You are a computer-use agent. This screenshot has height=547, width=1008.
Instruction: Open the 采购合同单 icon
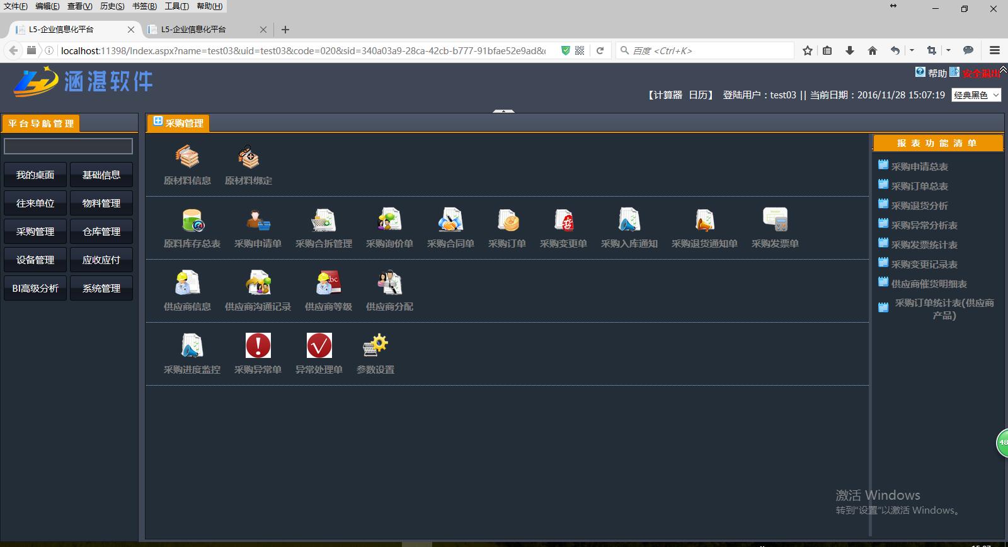pos(450,221)
